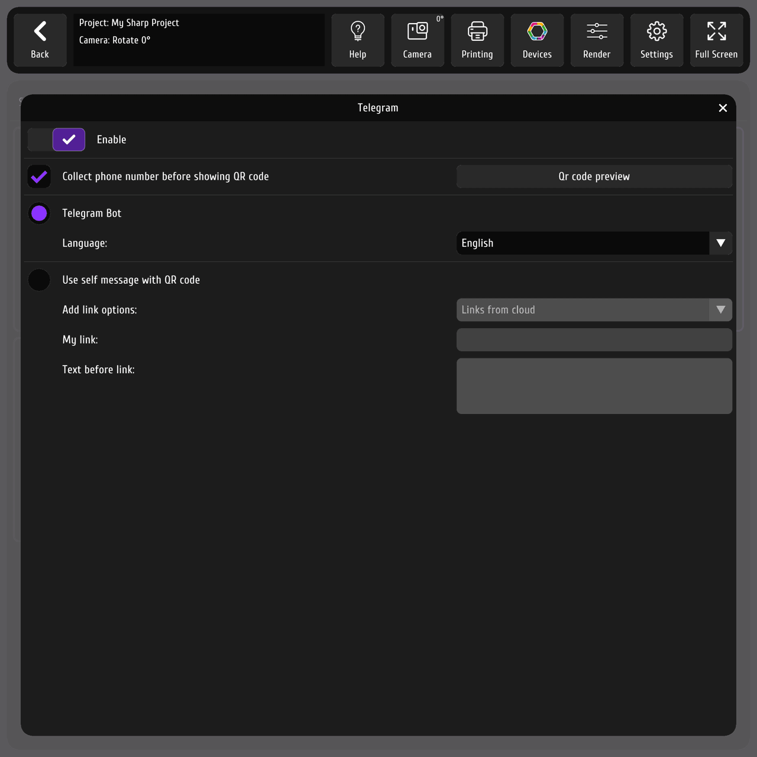Close the Telegram dialog
This screenshot has width=757, height=757.
point(723,108)
